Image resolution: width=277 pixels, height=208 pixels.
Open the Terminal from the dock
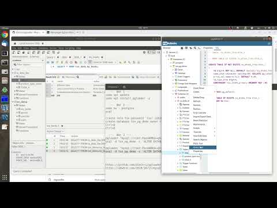tap(5, 62)
